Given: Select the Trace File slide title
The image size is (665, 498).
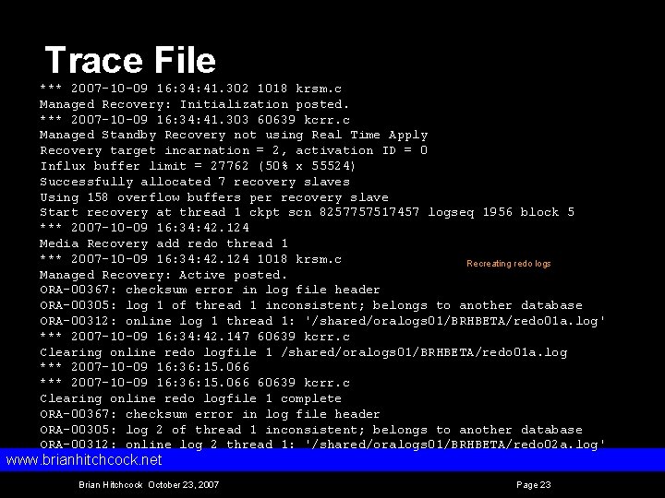Looking at the screenshot, I should (130, 60).
